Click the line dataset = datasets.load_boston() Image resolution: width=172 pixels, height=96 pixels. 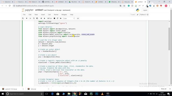pos(52,42)
